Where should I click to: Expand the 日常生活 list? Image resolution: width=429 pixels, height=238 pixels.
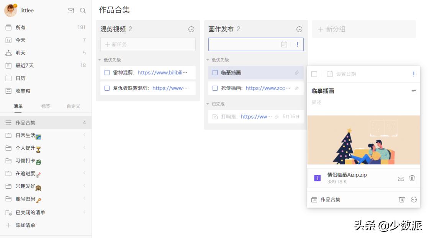[x=85, y=135]
